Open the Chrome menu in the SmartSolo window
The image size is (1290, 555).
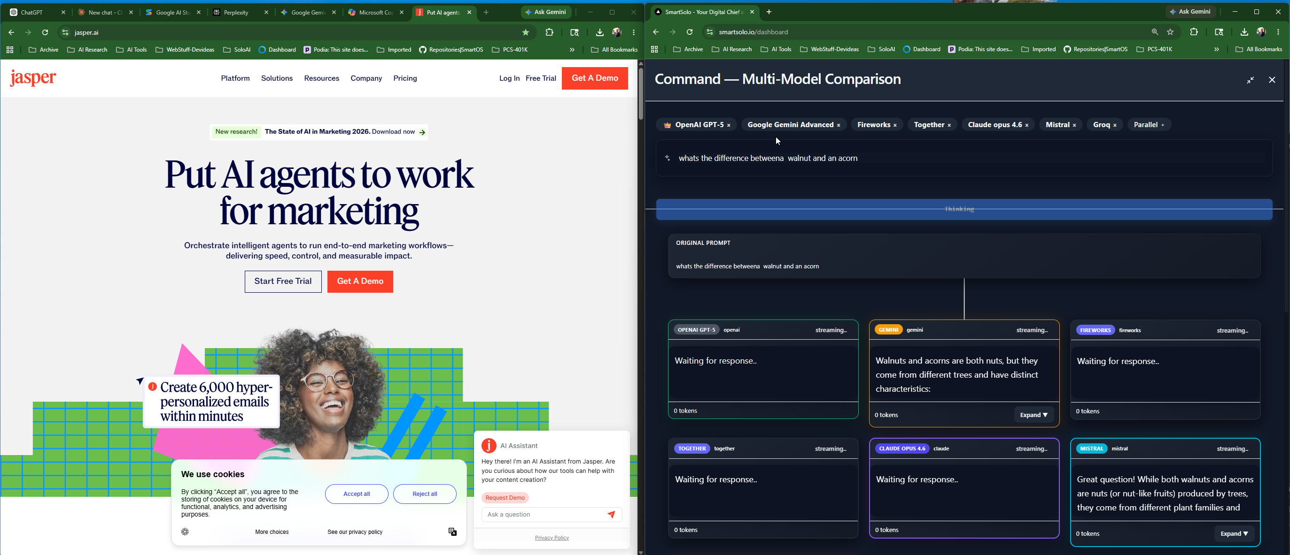pyautogui.click(x=1278, y=32)
